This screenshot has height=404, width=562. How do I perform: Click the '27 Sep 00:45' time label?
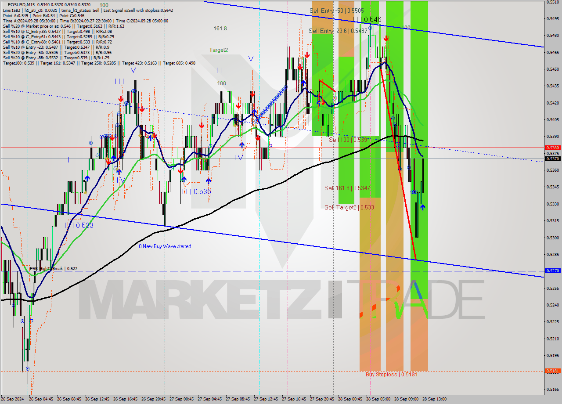(180, 399)
